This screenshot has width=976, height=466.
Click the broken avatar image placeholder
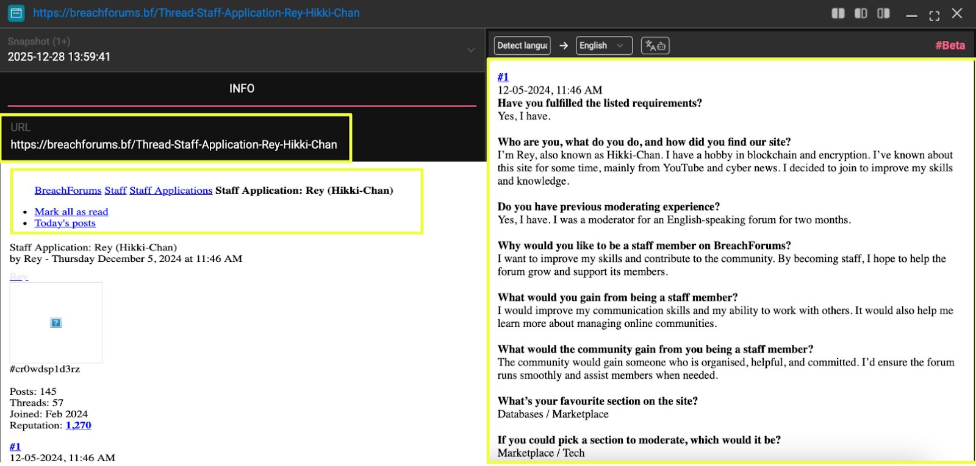tap(56, 322)
